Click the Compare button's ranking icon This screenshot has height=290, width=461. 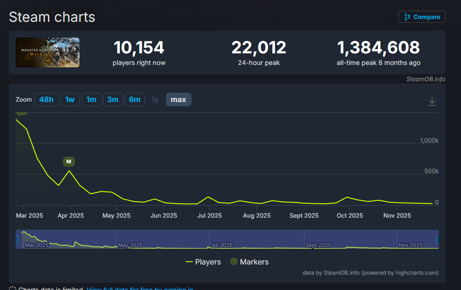click(407, 17)
